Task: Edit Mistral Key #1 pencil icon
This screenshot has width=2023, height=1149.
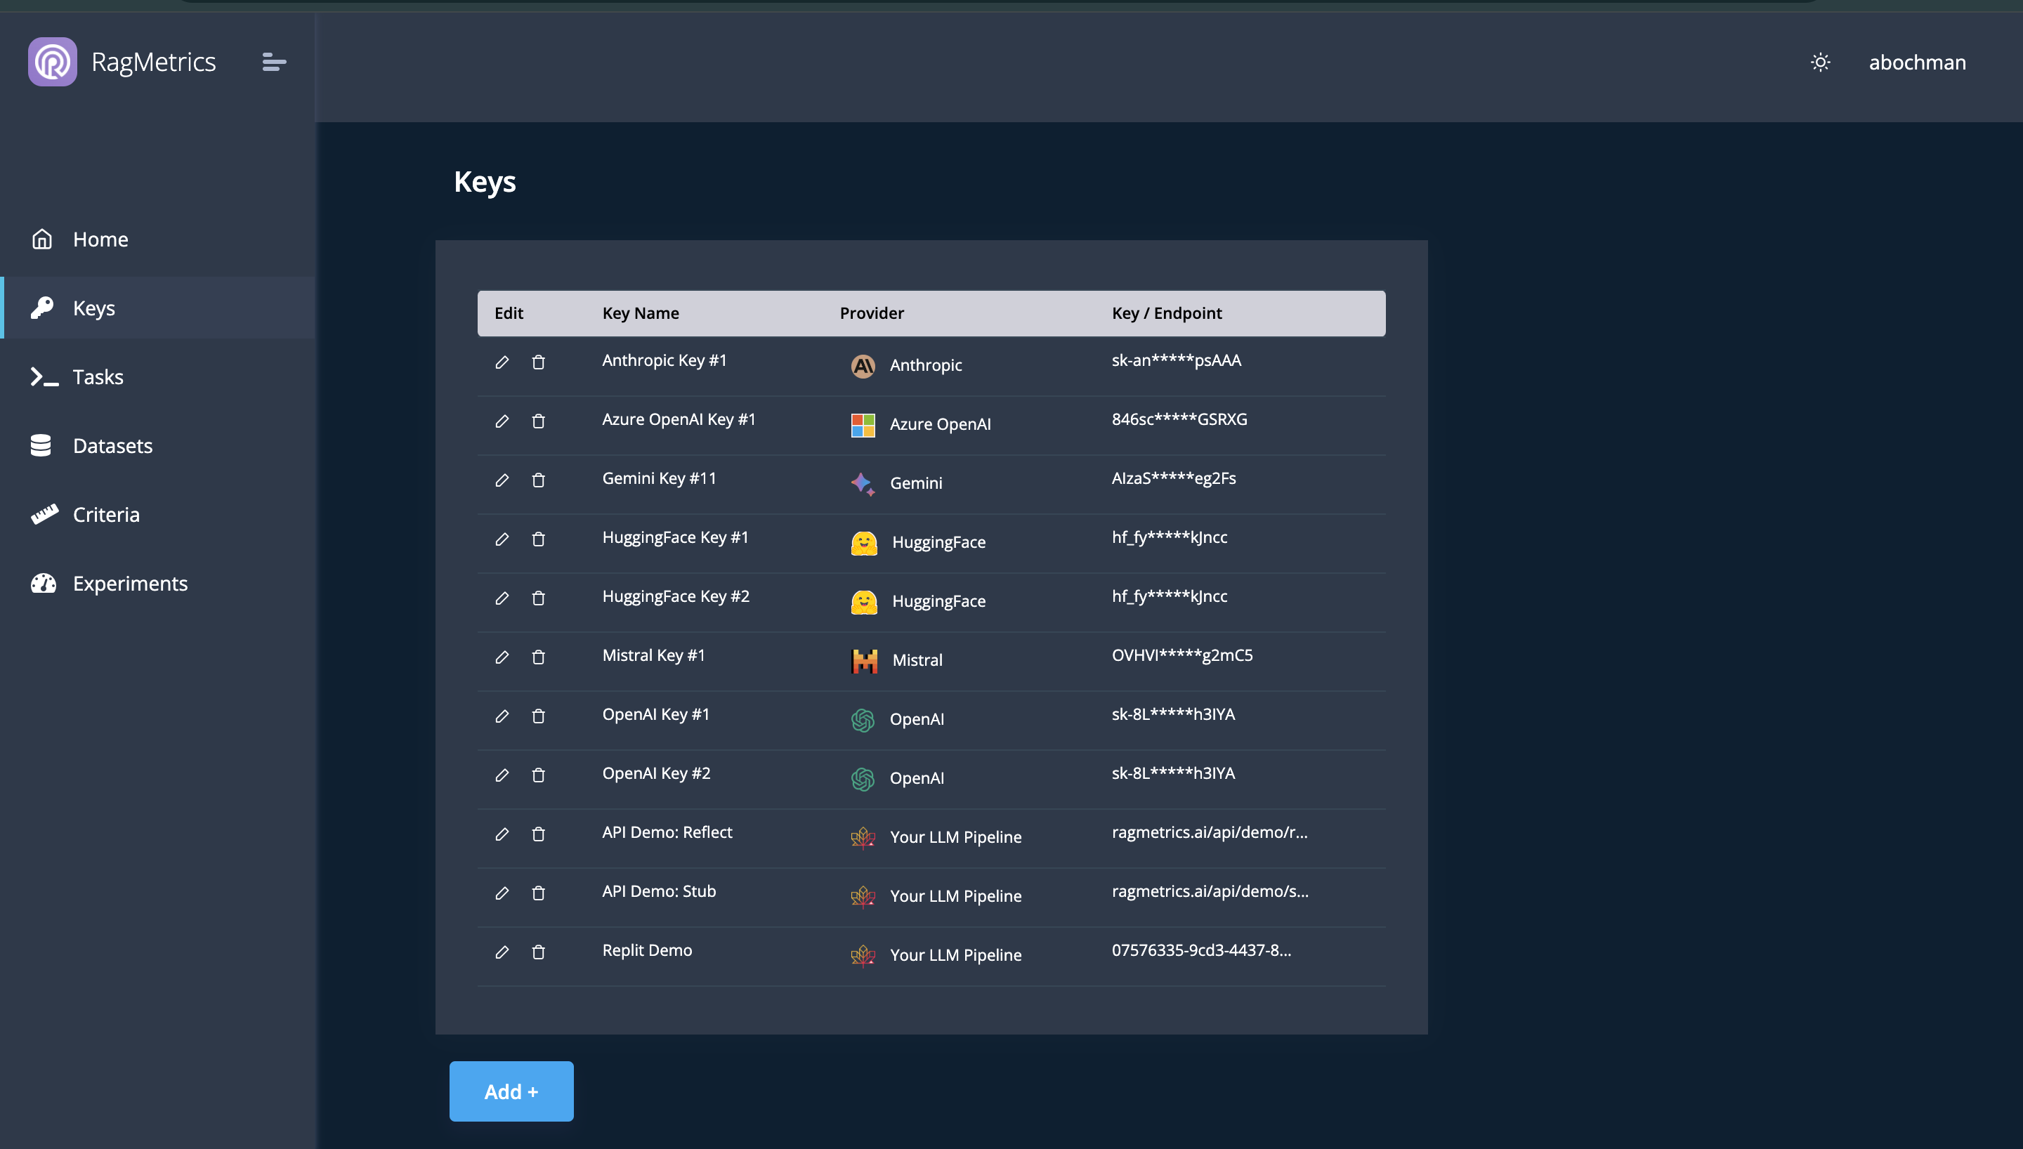Action: [502, 657]
